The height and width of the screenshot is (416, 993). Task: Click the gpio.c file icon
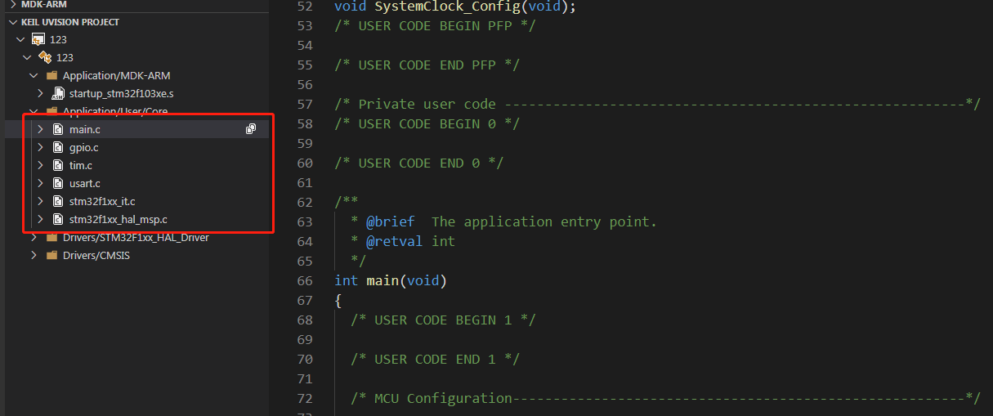point(58,147)
